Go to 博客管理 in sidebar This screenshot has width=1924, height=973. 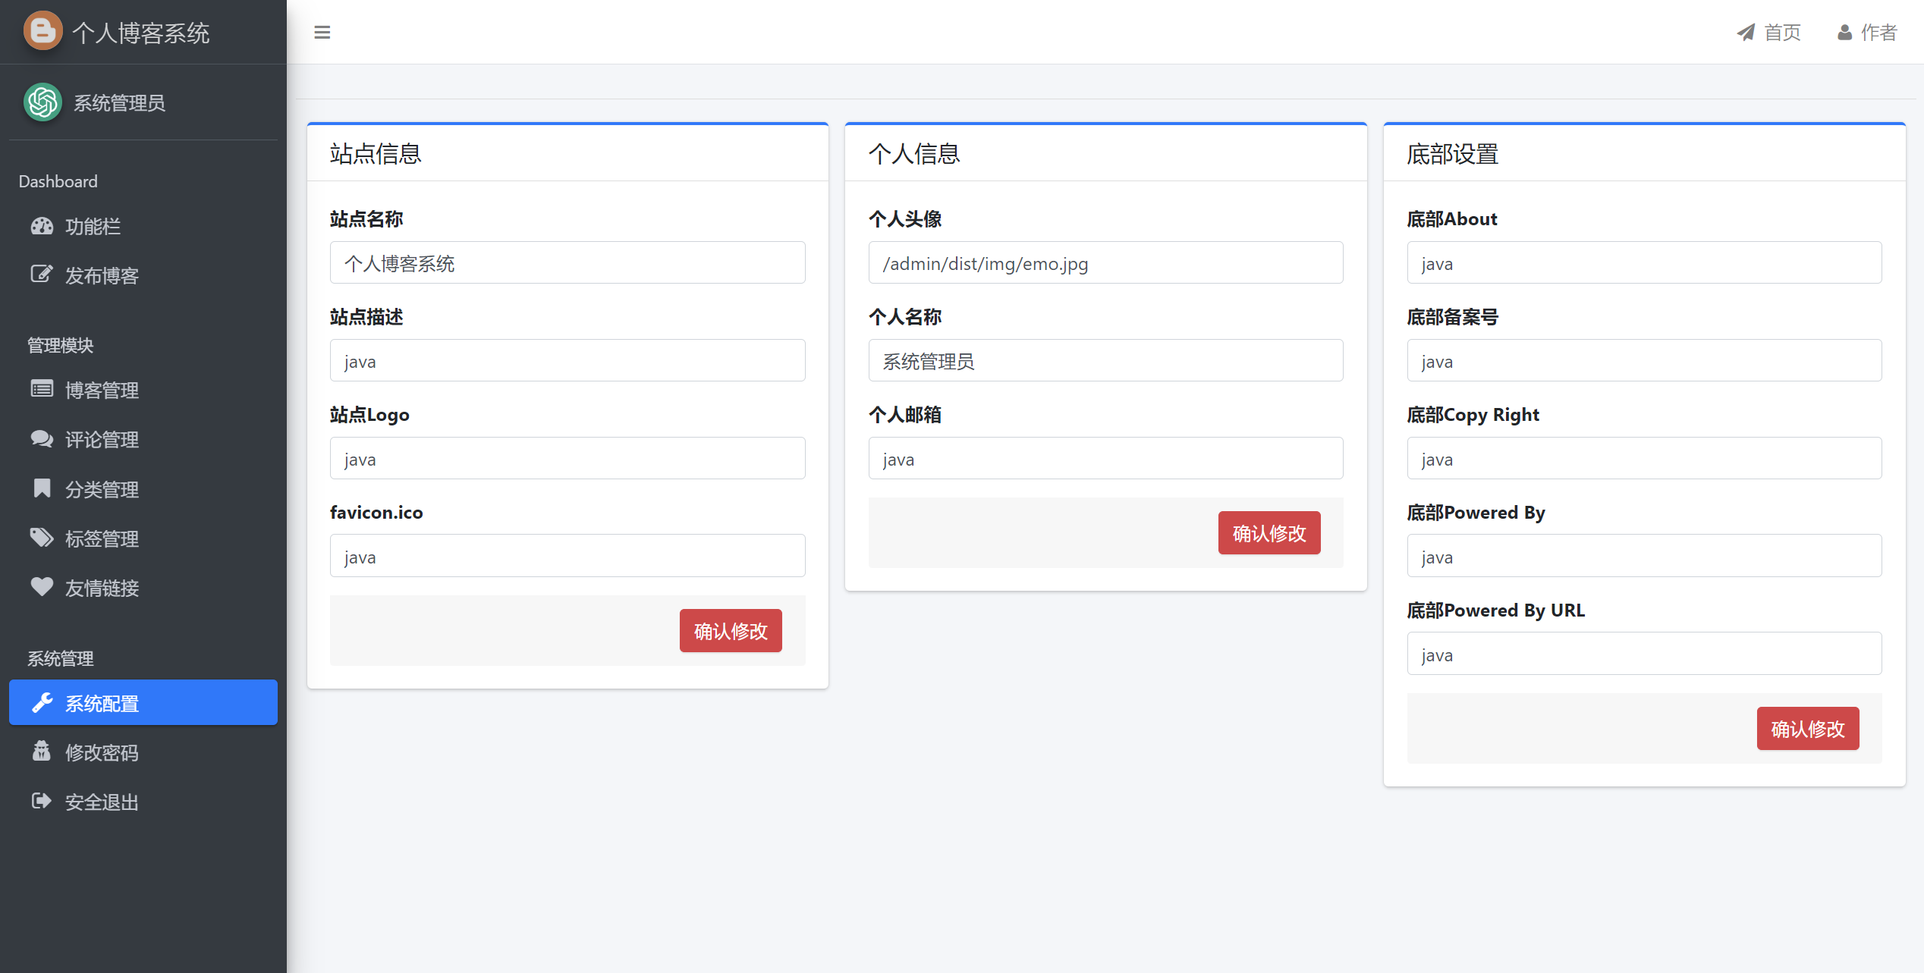[143, 390]
